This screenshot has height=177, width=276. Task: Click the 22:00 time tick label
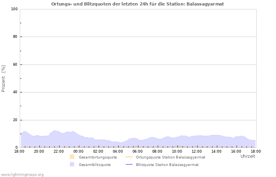point(59,151)
